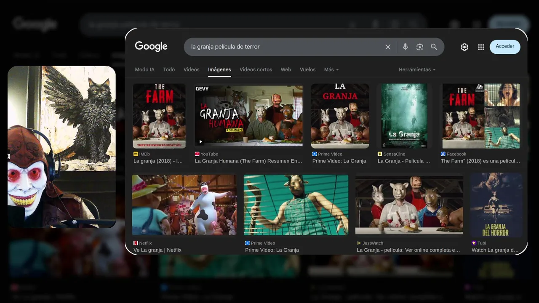Viewport: 539px width, 303px height.
Task: Open Google Lens image search icon
Action: 419,47
